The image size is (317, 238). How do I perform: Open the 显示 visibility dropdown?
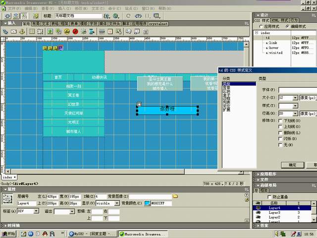[x=117, y=203]
